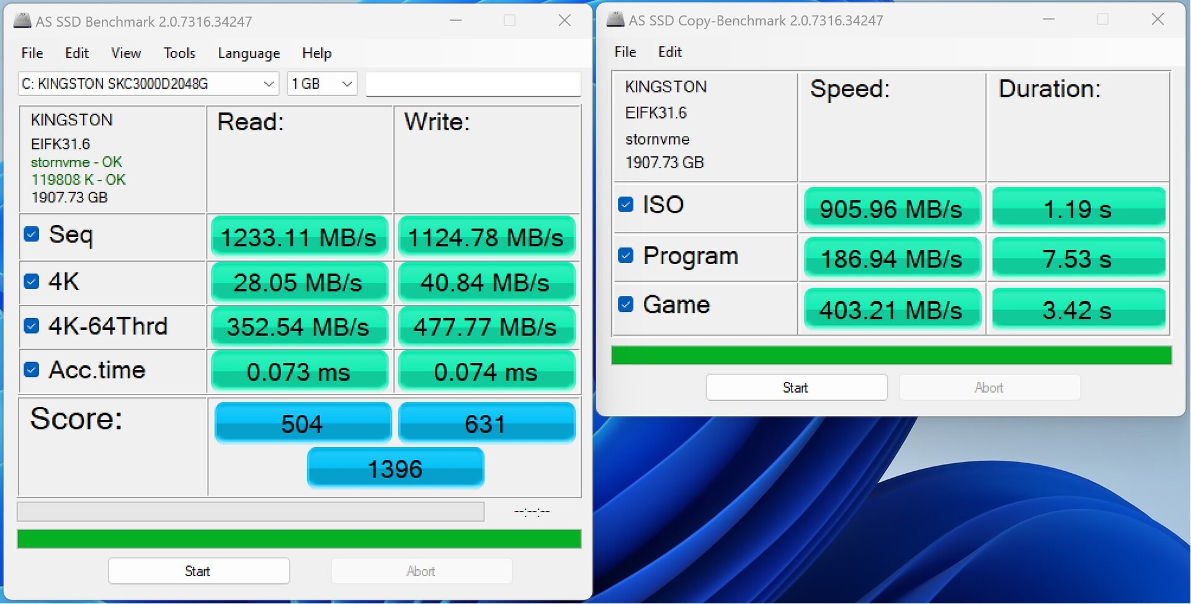The image size is (1191, 604).
Task: Uncheck the ISO copy test checkbox
Action: click(x=626, y=204)
